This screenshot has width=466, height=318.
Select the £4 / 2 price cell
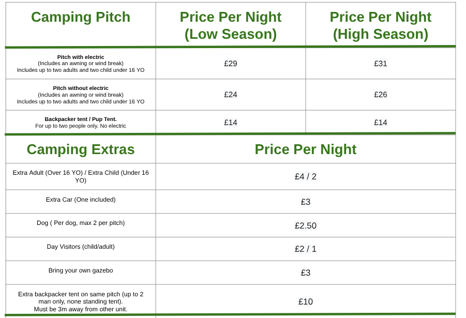point(306,176)
